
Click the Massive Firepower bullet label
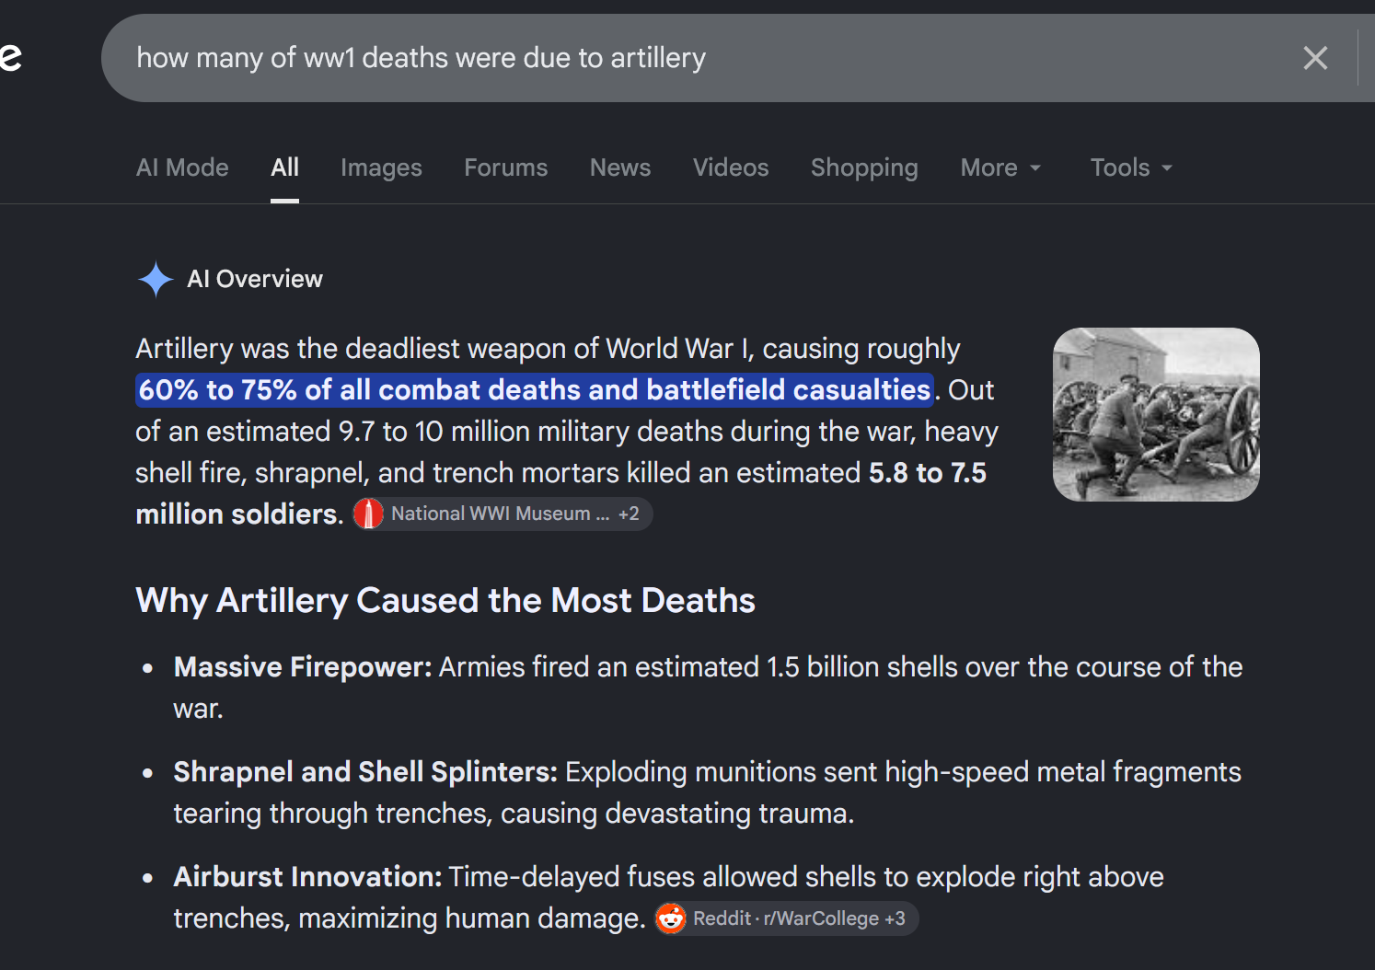303,667
